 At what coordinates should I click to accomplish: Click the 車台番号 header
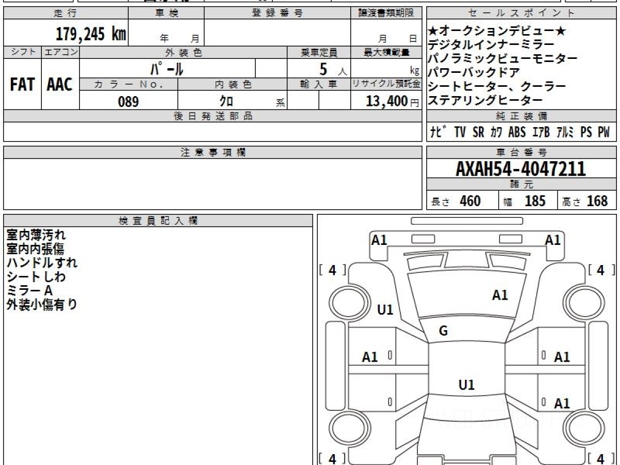point(522,152)
